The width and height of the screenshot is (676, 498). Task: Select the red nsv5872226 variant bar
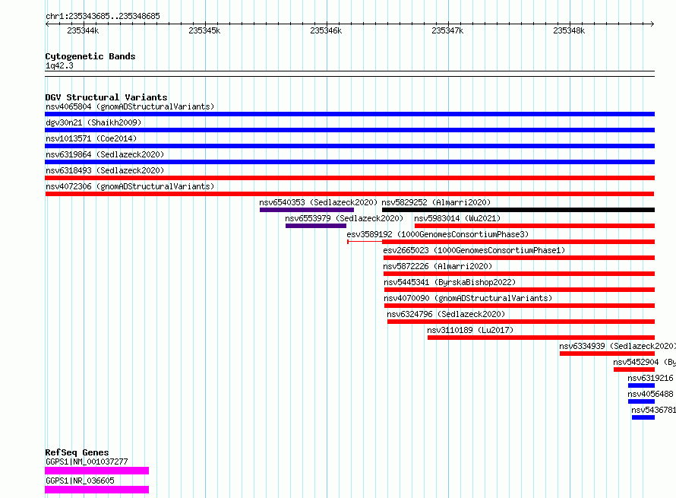pyautogui.click(x=519, y=274)
